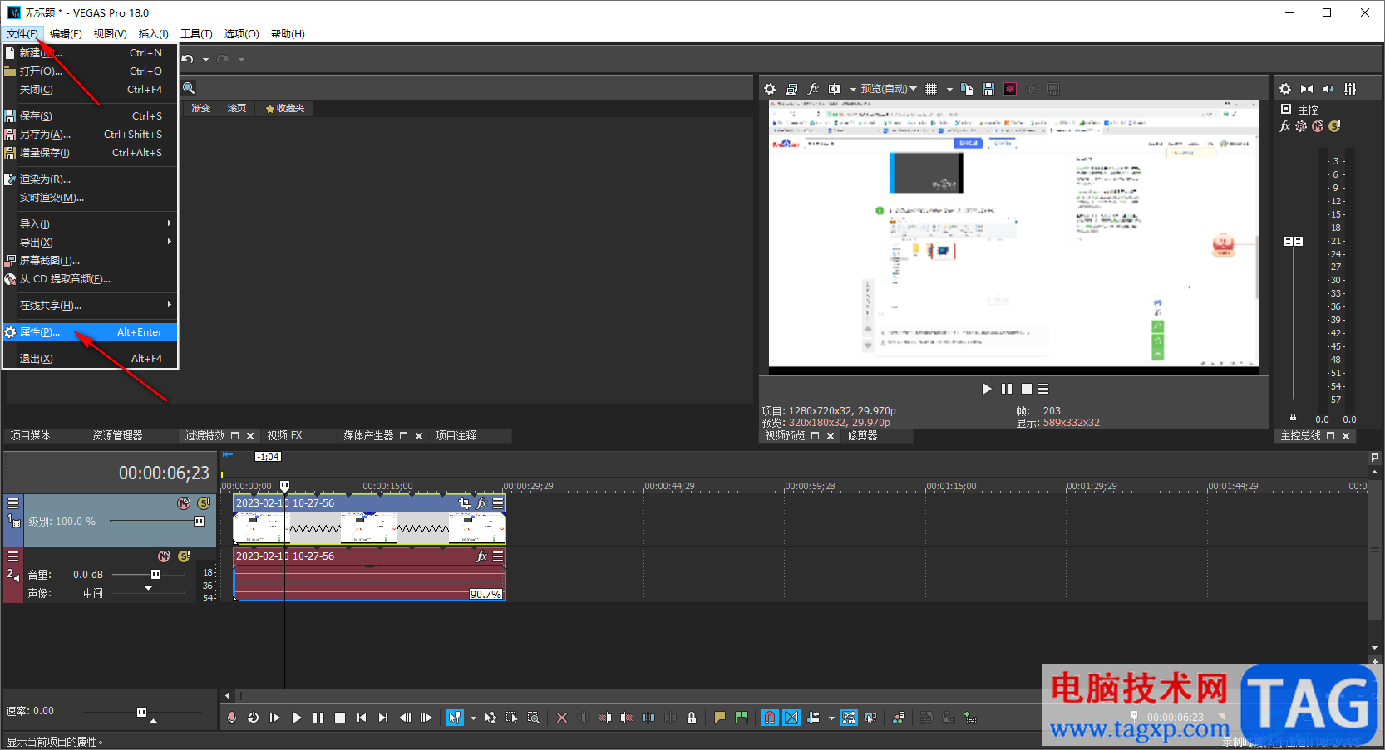Image resolution: width=1385 pixels, height=750 pixels.
Task: Copy snapshot to clipboard in preview toolbar
Action: click(967, 89)
